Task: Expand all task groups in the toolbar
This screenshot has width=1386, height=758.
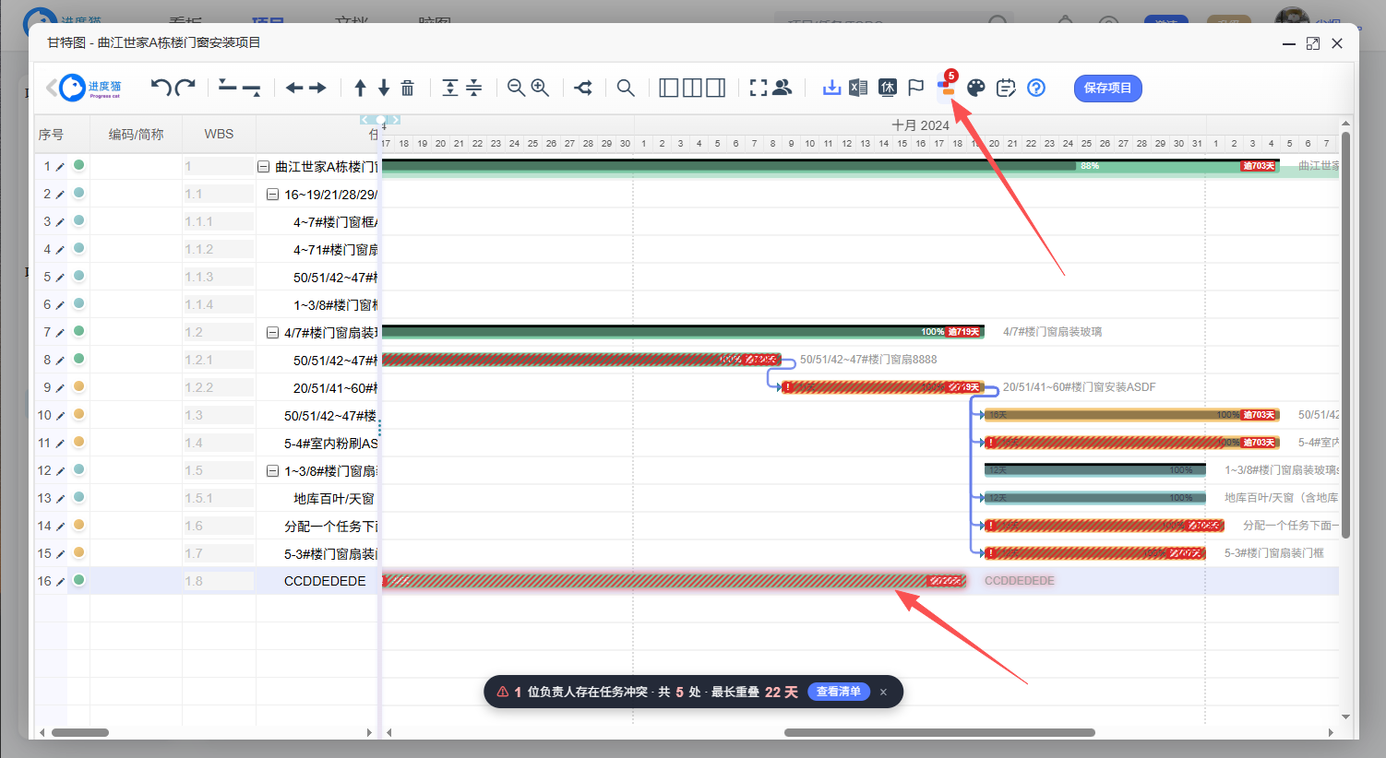Action: [450, 88]
